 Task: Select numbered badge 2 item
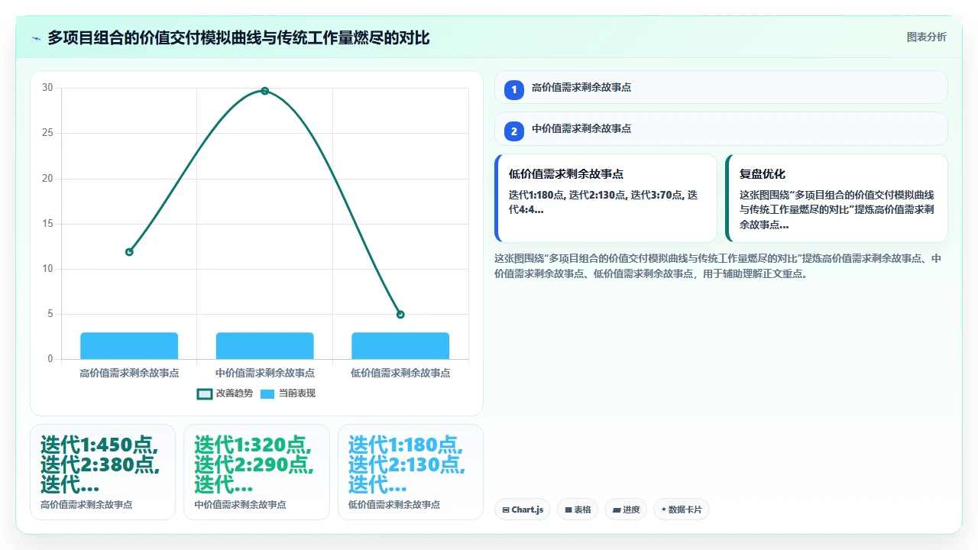point(514,131)
